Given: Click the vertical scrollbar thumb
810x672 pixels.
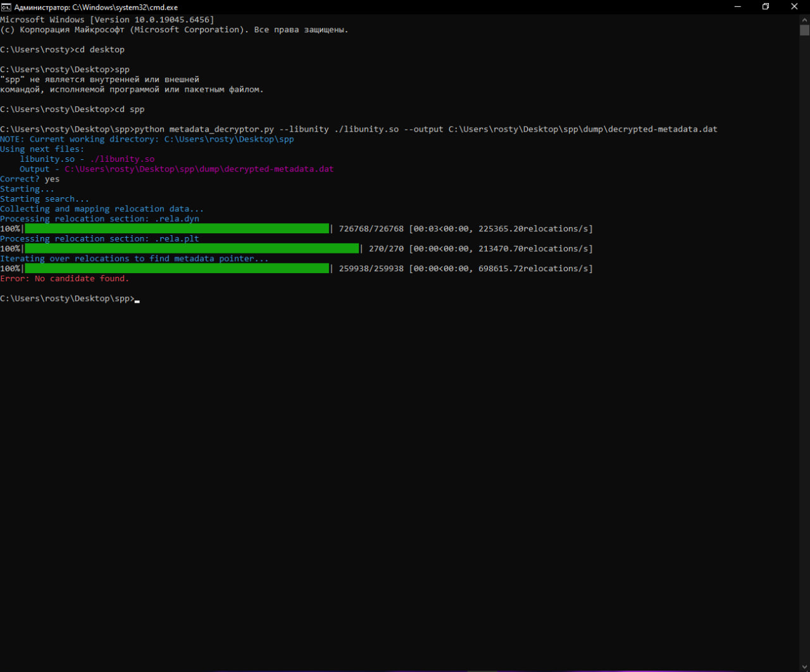Looking at the screenshot, I should point(804,30).
